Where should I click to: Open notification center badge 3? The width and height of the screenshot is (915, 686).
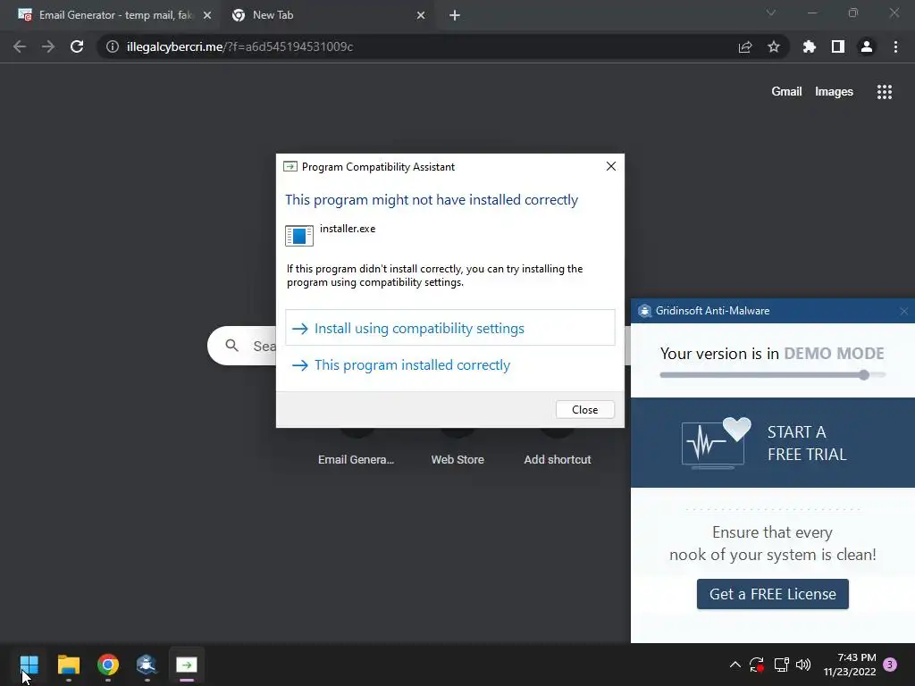pyautogui.click(x=890, y=665)
